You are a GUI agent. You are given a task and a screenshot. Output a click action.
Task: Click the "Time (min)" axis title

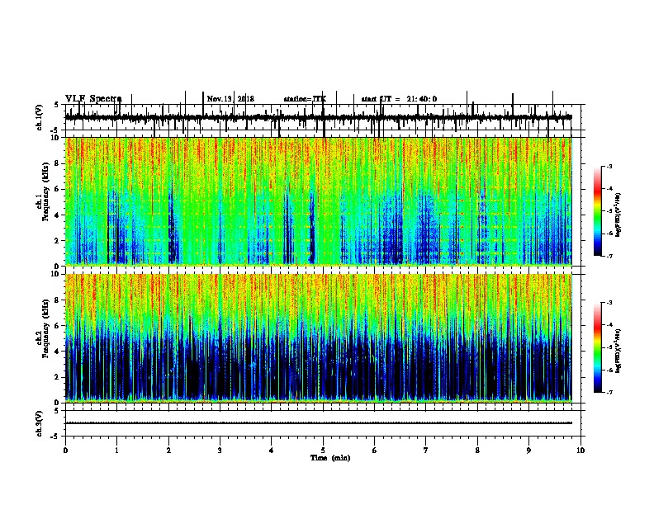330,458
